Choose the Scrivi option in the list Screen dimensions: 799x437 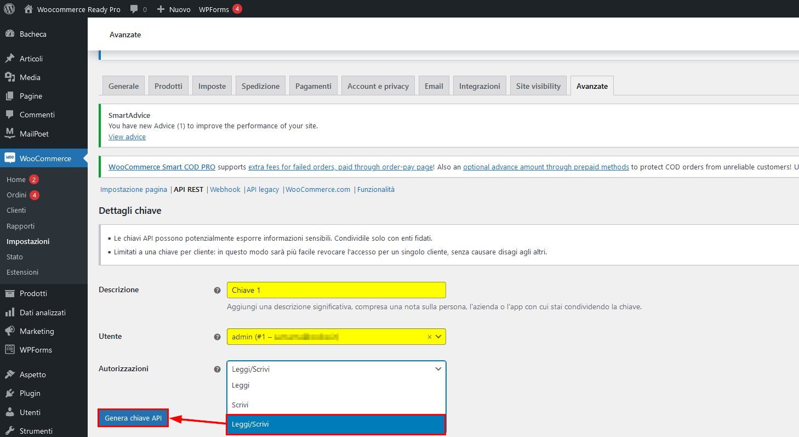point(336,405)
